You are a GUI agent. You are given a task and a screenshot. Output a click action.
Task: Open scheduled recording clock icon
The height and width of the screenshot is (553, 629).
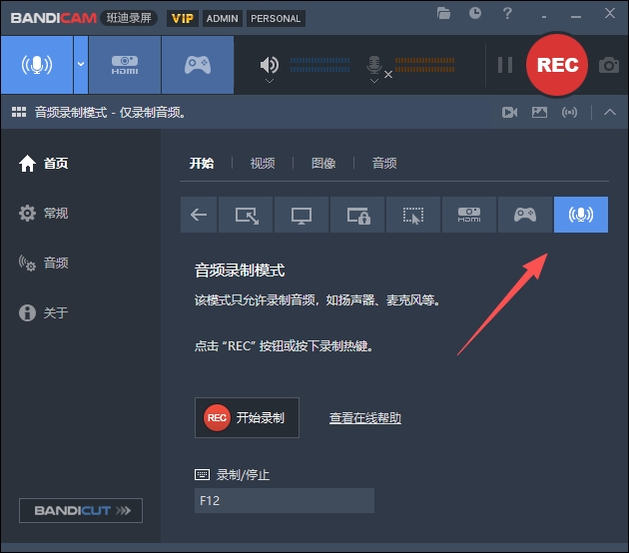(475, 13)
